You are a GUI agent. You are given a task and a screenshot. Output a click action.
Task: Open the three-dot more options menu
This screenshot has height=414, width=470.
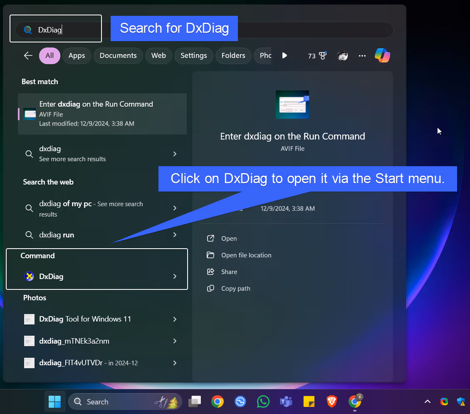click(x=362, y=55)
